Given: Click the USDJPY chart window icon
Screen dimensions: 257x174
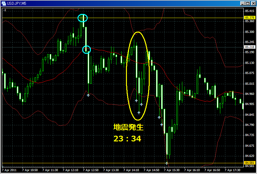Looking at the screenshot, I should tap(3, 3).
